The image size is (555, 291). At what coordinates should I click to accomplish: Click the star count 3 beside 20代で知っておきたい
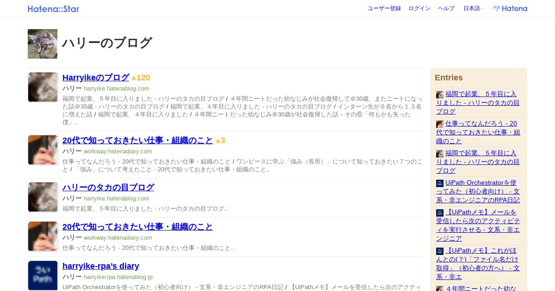(x=220, y=140)
